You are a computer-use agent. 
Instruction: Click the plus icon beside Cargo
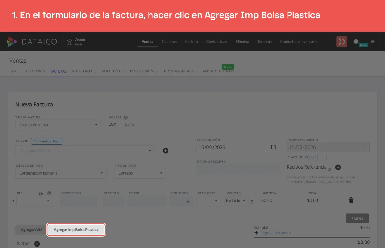tap(256, 233)
